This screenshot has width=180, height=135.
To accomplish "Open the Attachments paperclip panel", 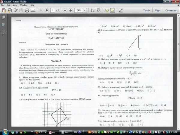I will 3,32.
